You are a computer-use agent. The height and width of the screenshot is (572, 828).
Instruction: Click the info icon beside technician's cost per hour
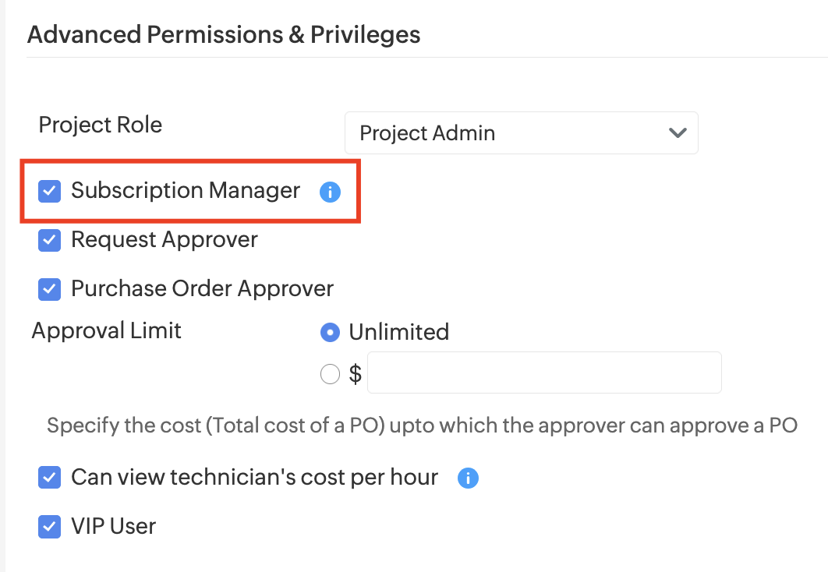click(x=468, y=478)
